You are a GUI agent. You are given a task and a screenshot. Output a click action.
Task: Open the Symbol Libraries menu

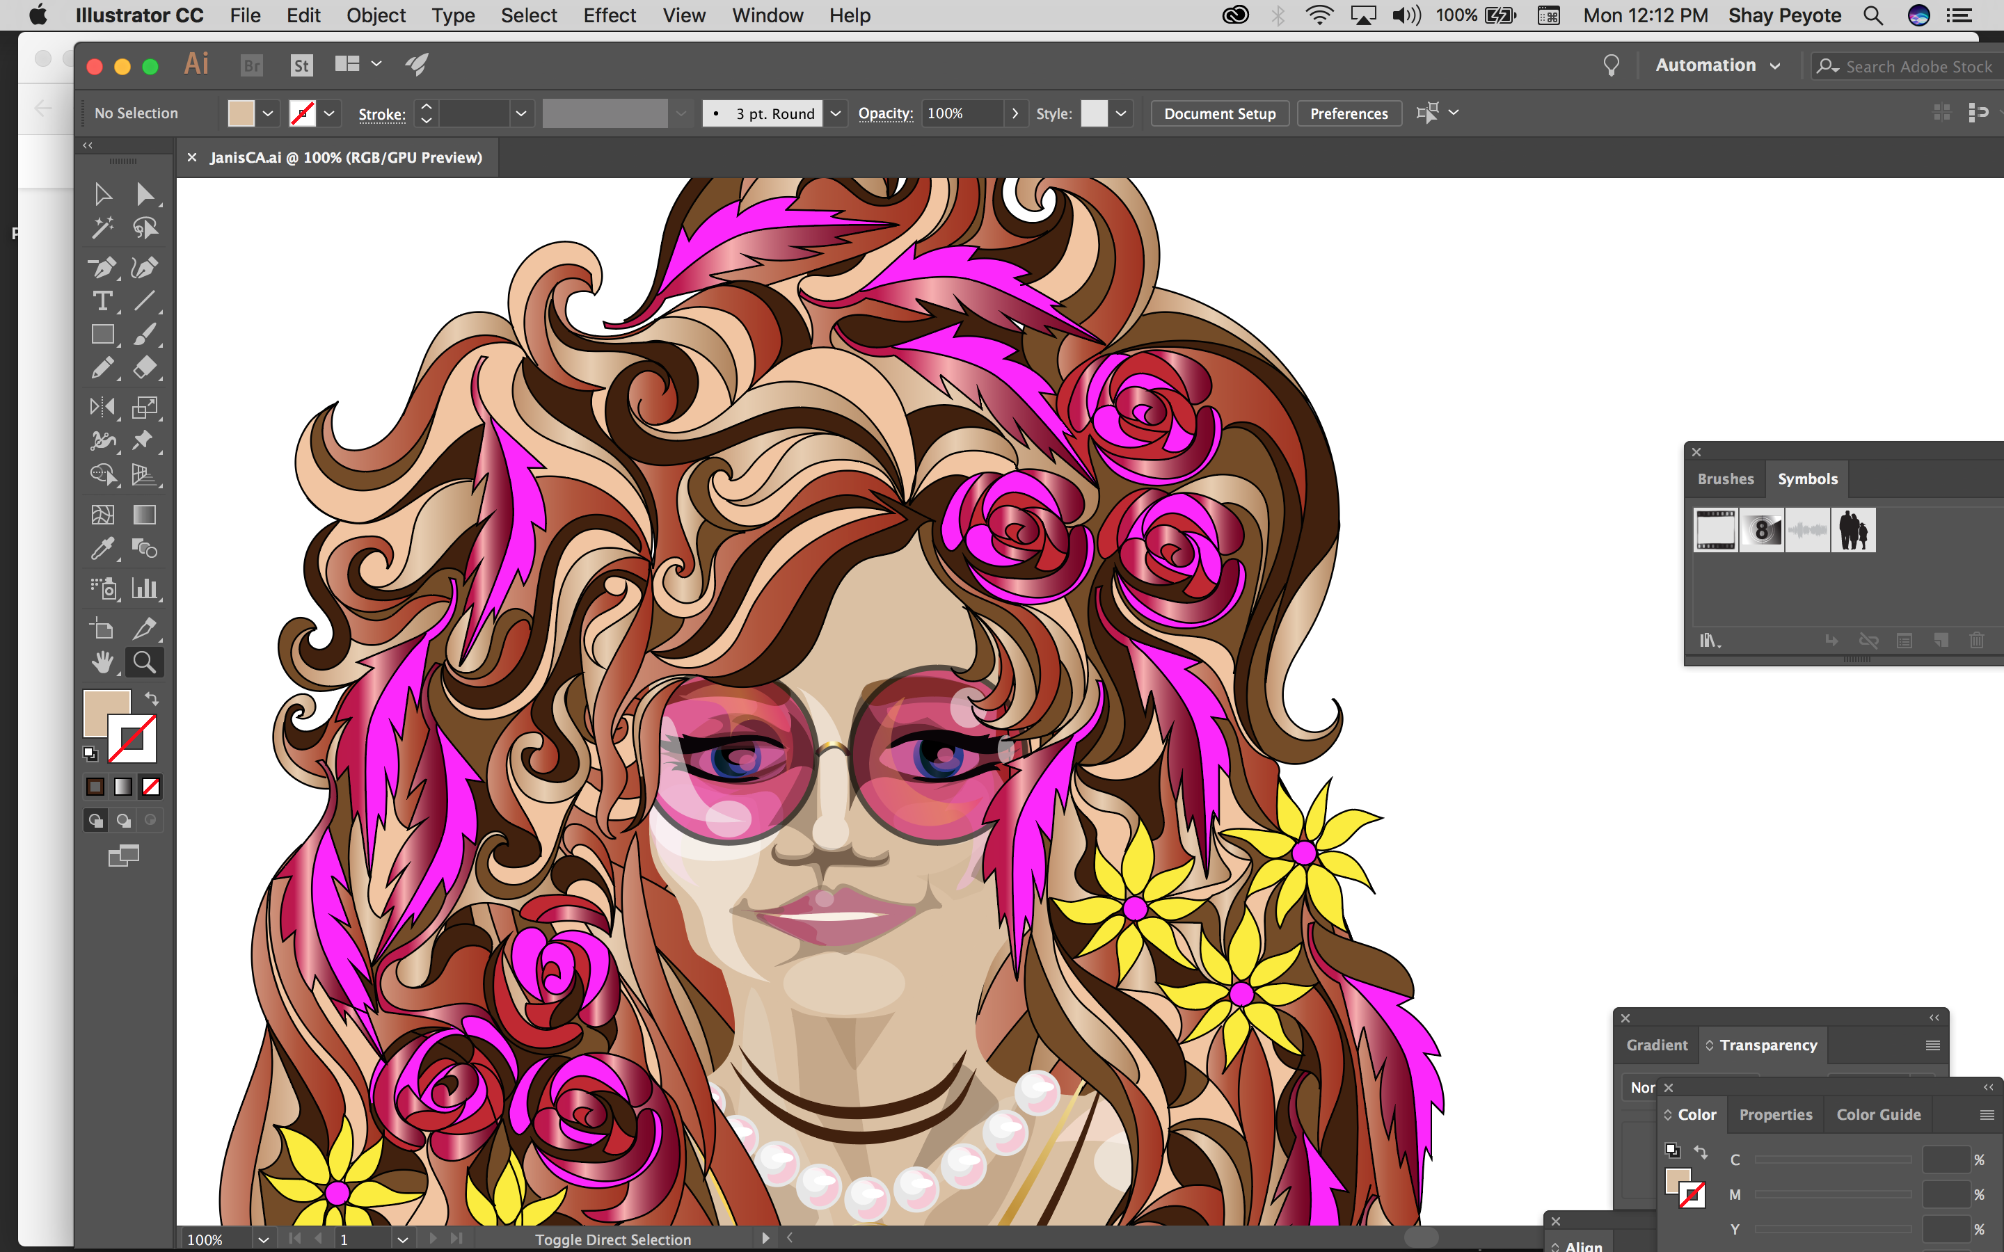click(1709, 640)
